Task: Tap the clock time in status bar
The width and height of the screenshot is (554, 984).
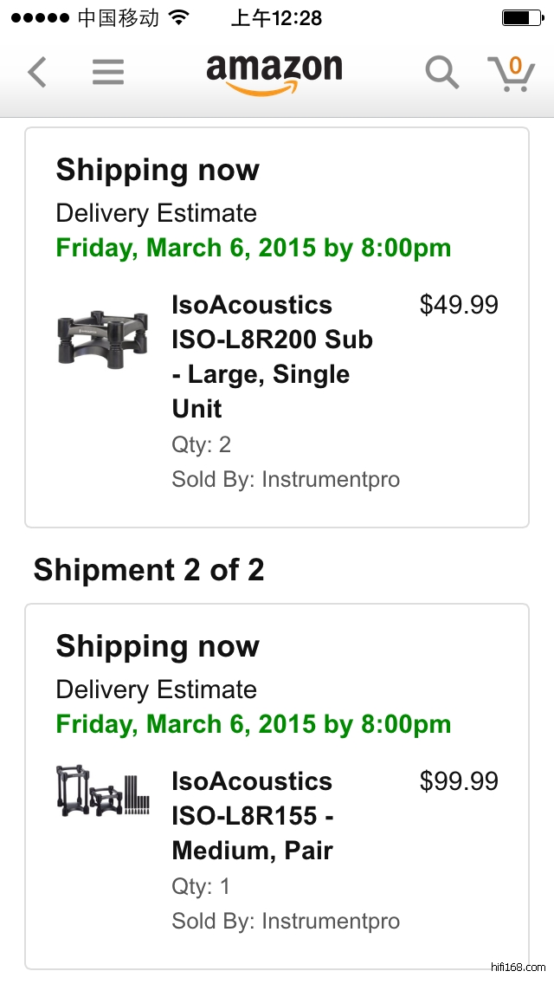Action: [277, 18]
